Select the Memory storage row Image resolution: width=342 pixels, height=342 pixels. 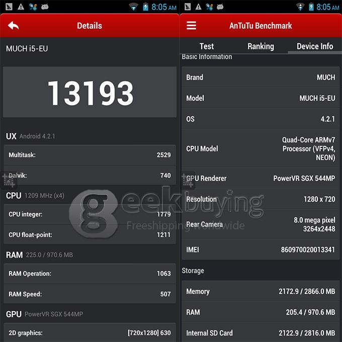261,291
